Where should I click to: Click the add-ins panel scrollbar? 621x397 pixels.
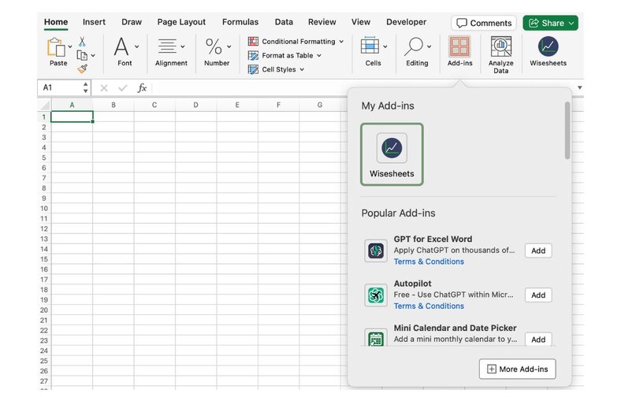coord(567,130)
